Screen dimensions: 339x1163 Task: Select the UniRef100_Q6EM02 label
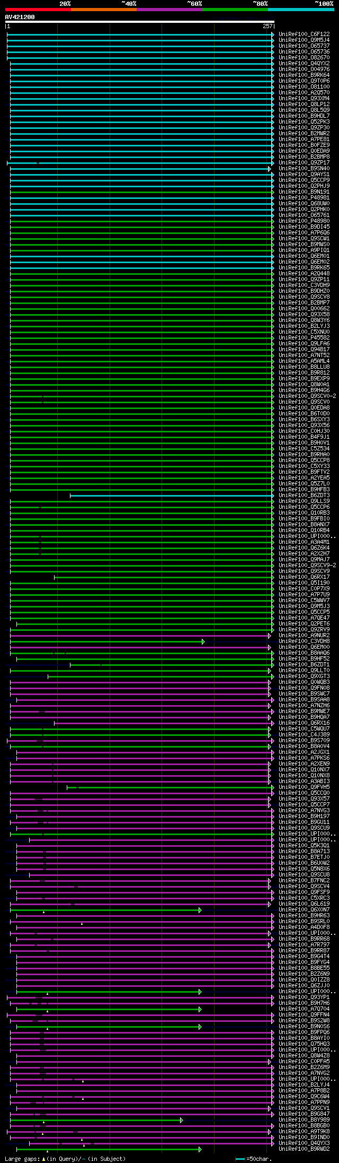[304, 262]
